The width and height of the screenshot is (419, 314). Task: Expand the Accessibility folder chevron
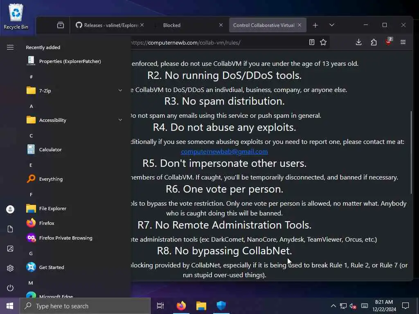point(120,120)
